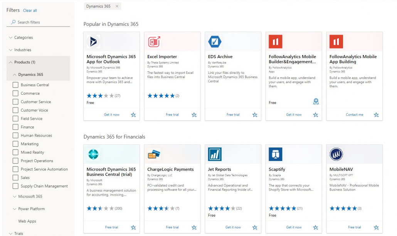Open EDS Archive via its blue shield icon
The width and height of the screenshot is (397, 236).
[214, 42]
